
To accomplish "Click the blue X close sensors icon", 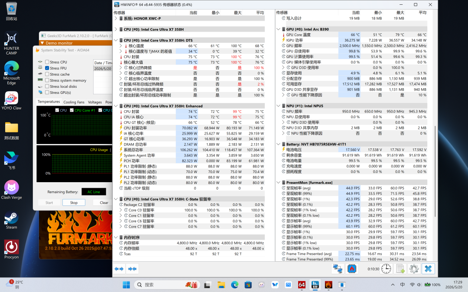I will (428, 269).
